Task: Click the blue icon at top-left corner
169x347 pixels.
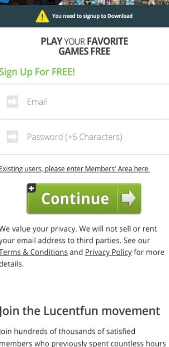Action: pyautogui.click(x=4, y=1)
